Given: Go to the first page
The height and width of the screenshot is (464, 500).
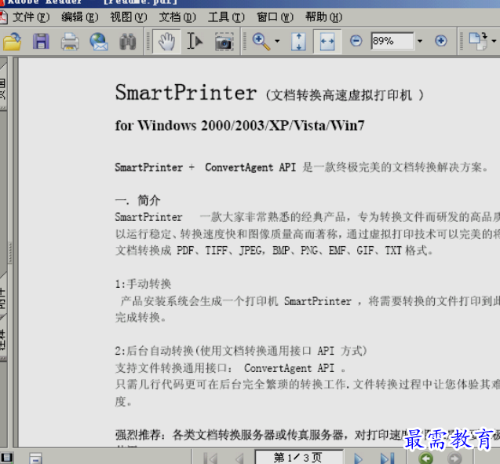Looking at the screenshot, I should [x=210, y=458].
